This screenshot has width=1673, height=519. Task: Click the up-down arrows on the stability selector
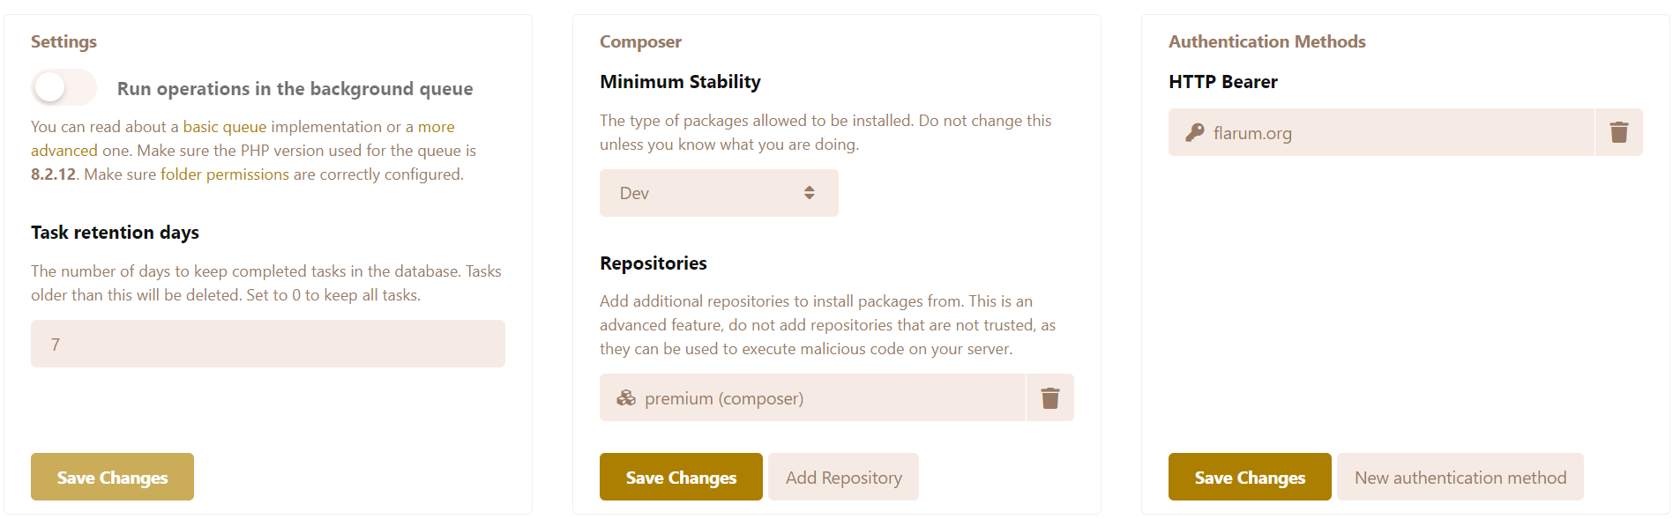810,192
